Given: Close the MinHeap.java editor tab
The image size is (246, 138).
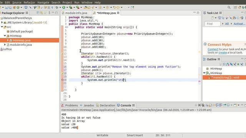Looking at the screenshot, I should click(118, 13).
